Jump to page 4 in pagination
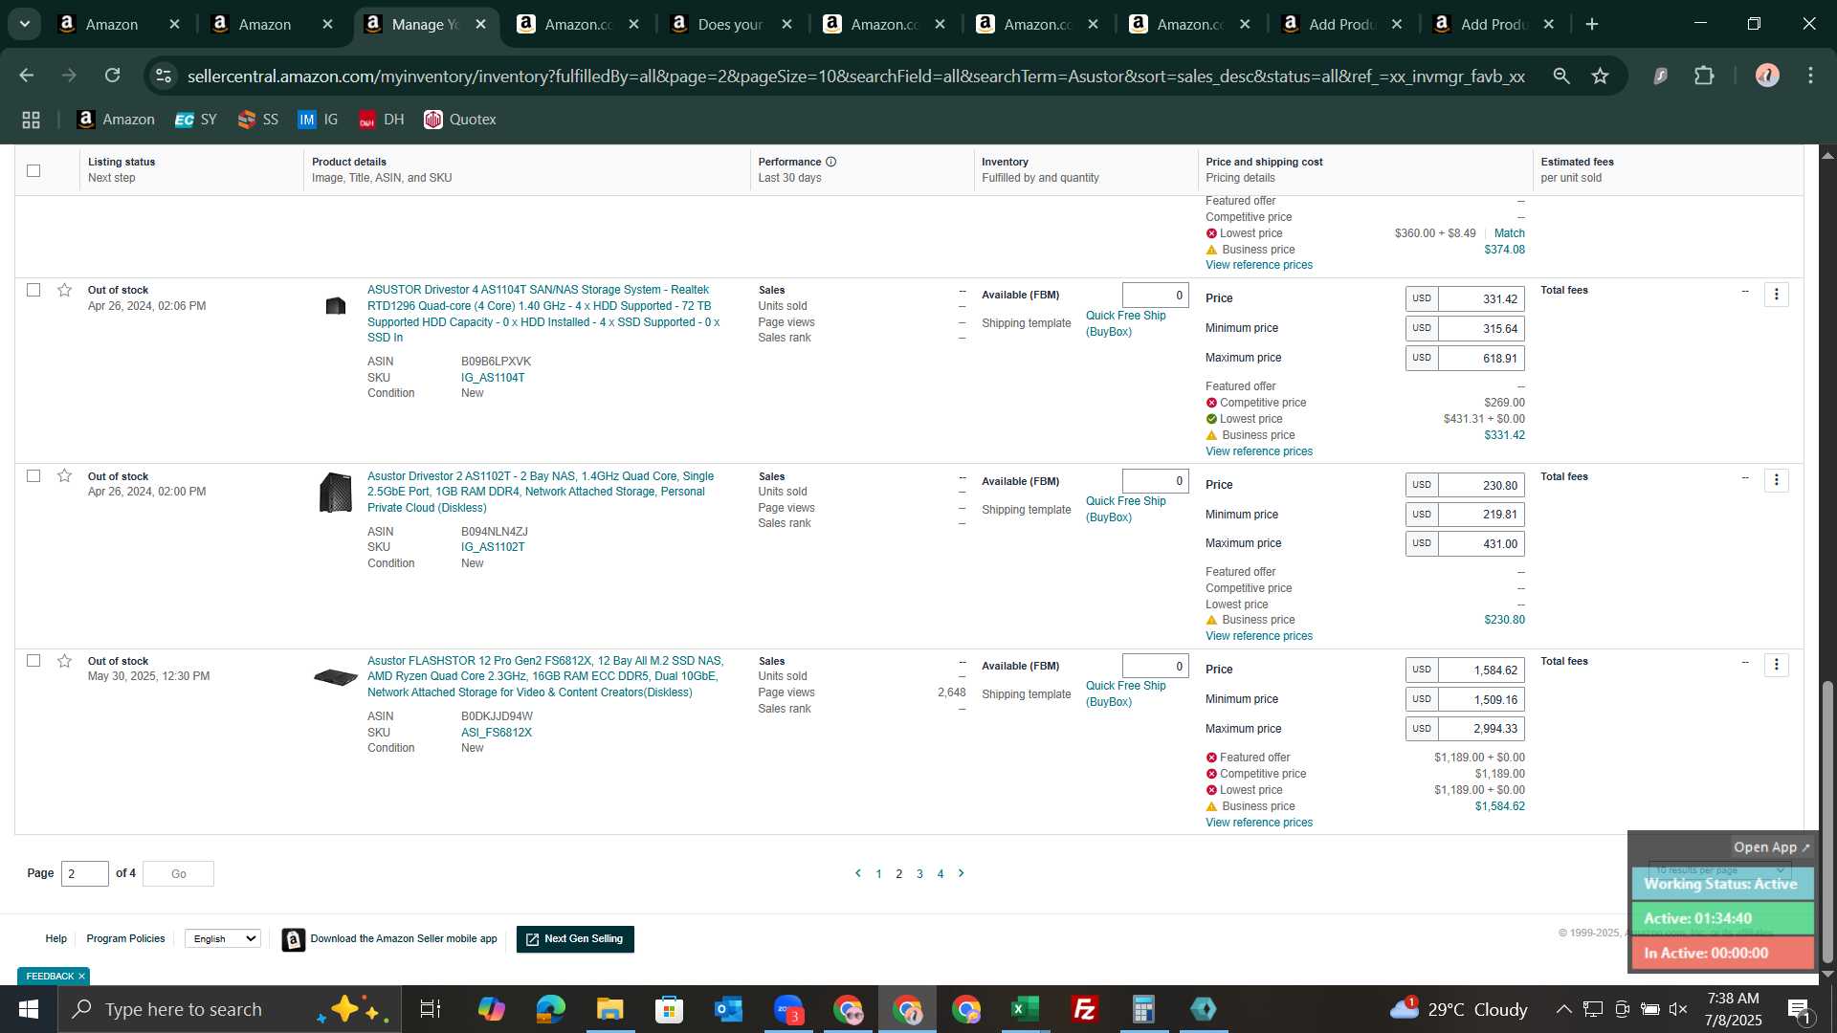The height and width of the screenshot is (1033, 1837). (941, 874)
